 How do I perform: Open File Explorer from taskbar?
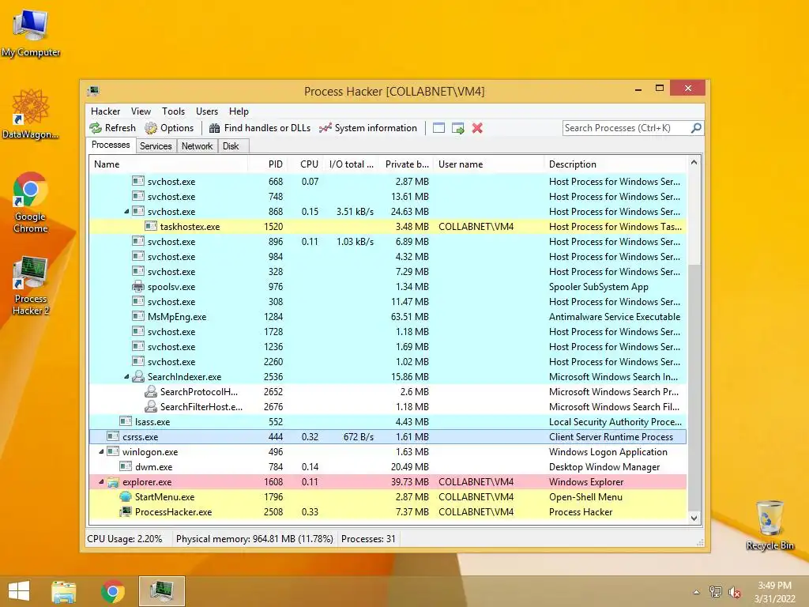pyautogui.click(x=64, y=591)
